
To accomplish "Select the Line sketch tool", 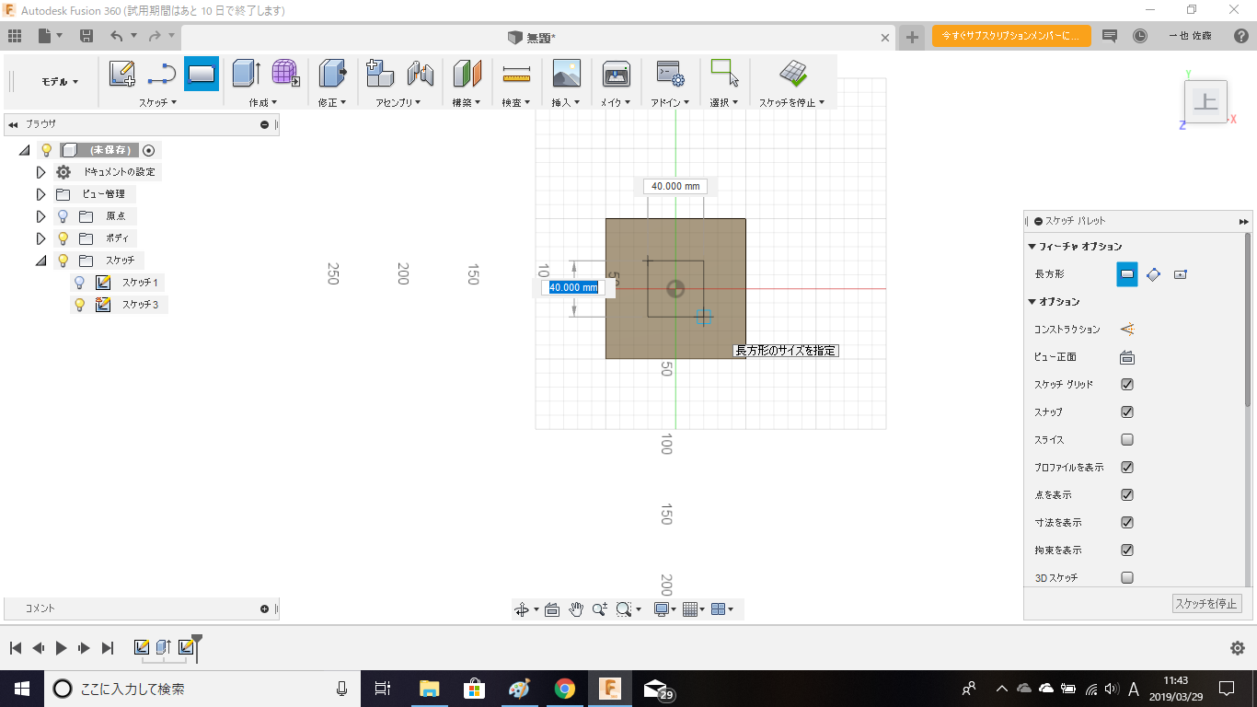I will [x=162, y=73].
